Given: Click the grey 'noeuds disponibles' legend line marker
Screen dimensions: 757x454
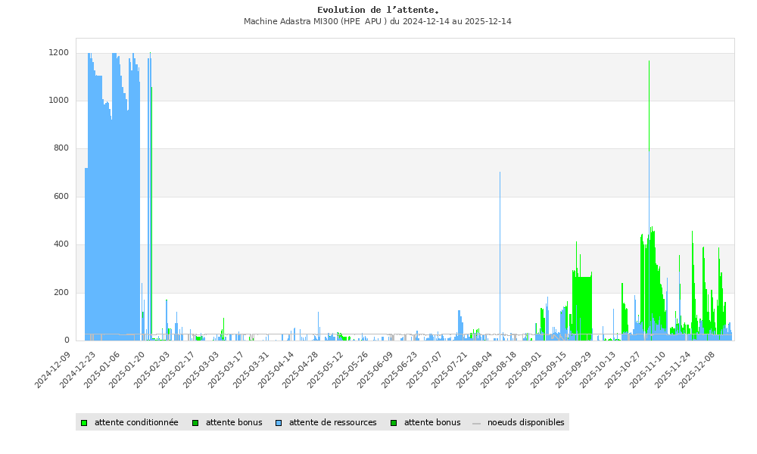Looking at the screenshot, I should coord(476,423).
